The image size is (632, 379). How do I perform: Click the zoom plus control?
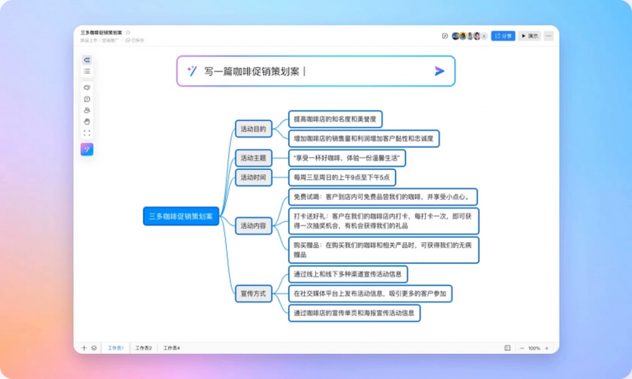tap(547, 347)
